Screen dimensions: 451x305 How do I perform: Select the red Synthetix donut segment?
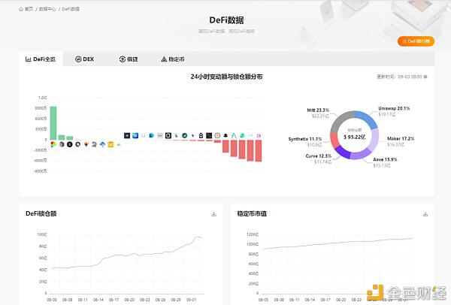334,140
